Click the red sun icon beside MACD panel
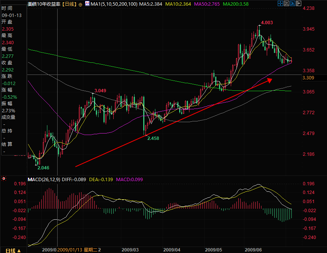327x253 pixels. [4, 178]
